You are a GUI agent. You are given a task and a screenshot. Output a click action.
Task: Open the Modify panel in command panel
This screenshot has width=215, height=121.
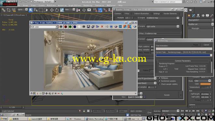(x=193, y=16)
